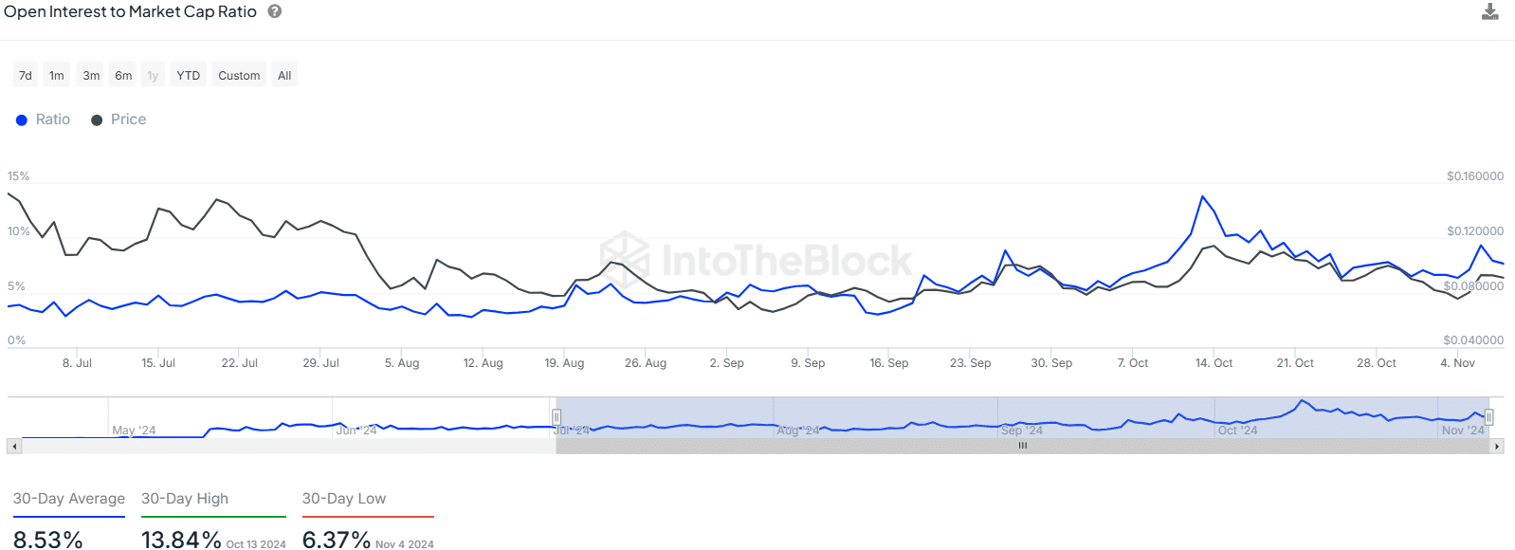The image size is (1515, 550).
Task: Click the help question mark icon
Action: click(275, 11)
